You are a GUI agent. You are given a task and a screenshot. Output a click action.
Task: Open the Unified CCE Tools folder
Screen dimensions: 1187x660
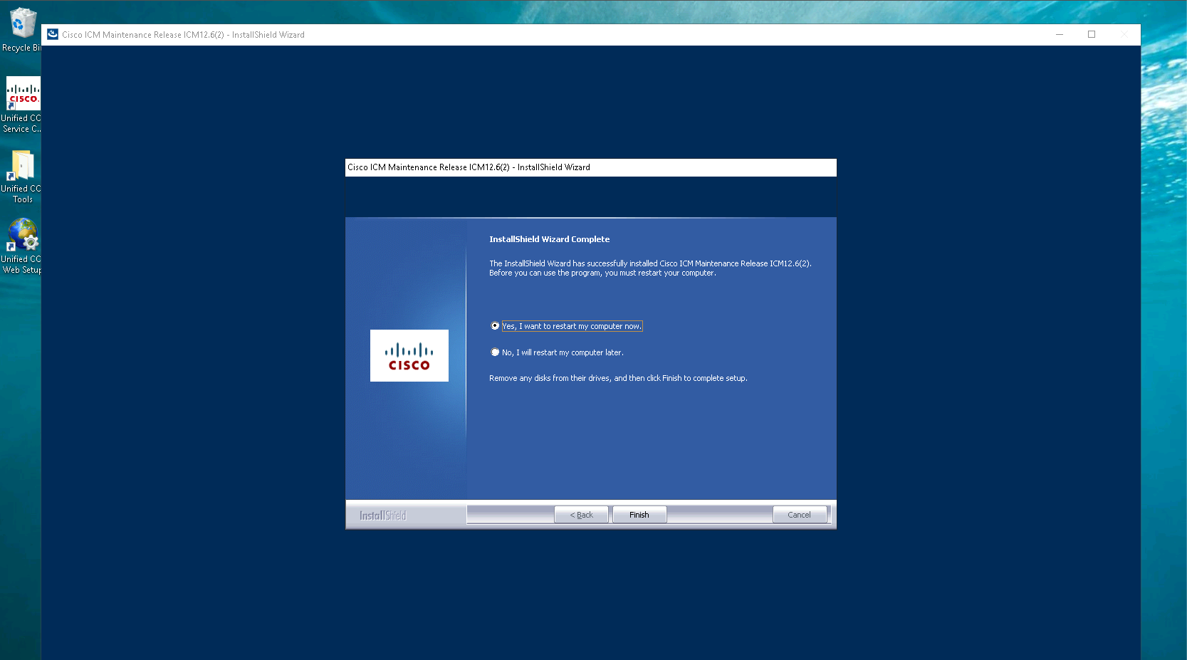click(x=22, y=167)
